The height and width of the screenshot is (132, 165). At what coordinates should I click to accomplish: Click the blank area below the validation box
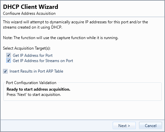[x=82, y=110]
